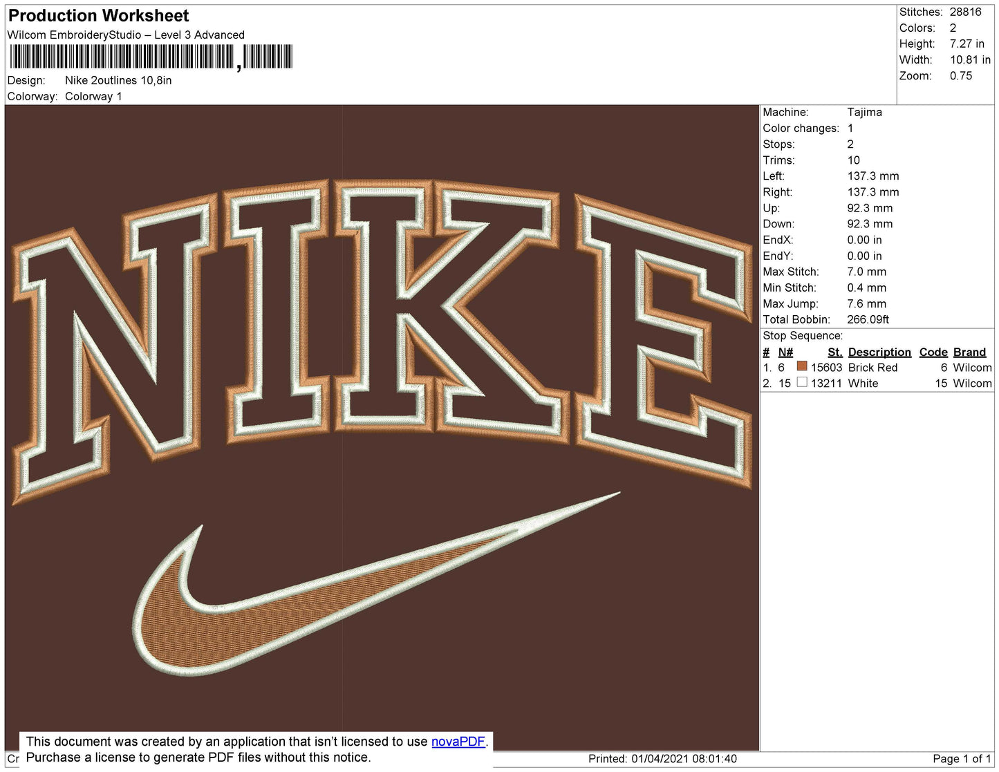This screenshot has width=999, height=772.
Task: Click the Description column header
Action: point(879,352)
